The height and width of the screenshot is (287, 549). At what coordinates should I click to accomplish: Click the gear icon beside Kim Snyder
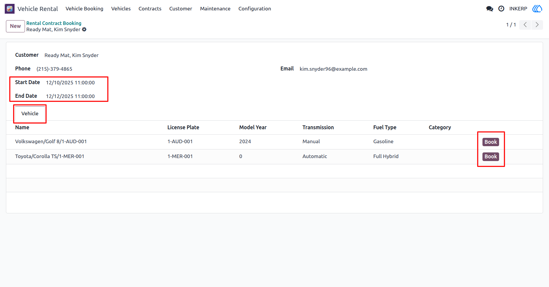tap(84, 29)
